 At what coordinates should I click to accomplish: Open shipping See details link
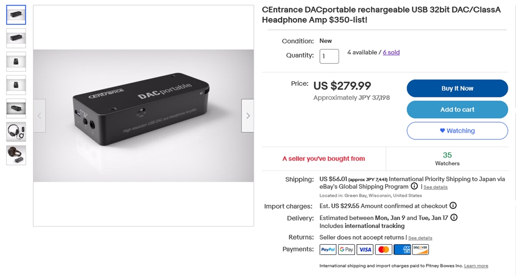point(435,187)
